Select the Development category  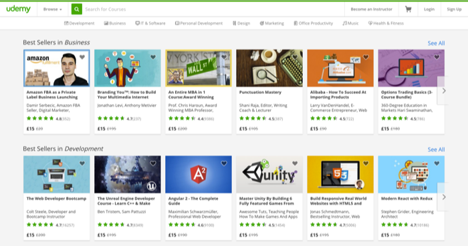point(80,23)
